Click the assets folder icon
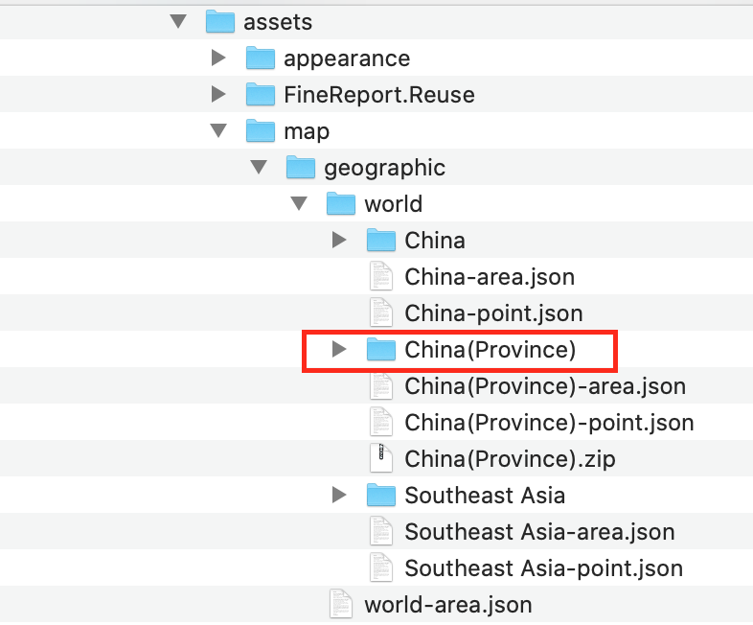 220,22
